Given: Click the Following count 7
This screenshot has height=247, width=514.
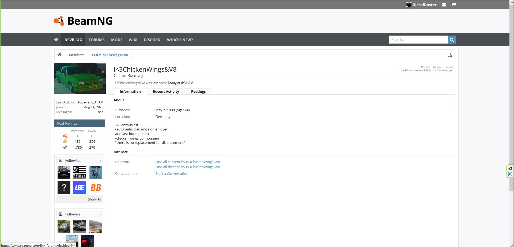Looking at the screenshot, I should 101,160.
